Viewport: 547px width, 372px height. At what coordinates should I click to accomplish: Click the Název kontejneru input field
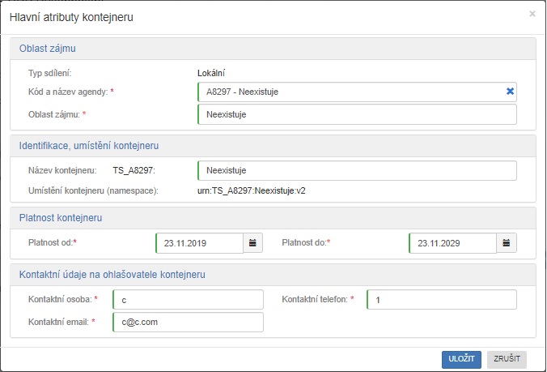coord(356,171)
